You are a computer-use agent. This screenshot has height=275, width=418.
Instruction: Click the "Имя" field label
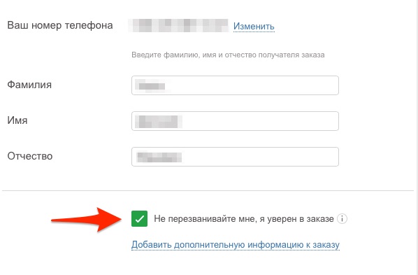pyautogui.click(x=17, y=120)
